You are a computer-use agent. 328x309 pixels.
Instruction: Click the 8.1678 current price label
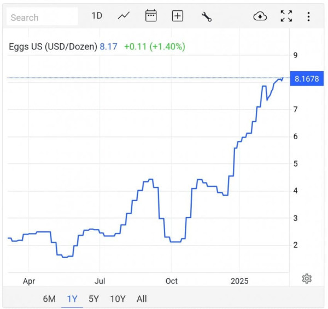coord(306,79)
